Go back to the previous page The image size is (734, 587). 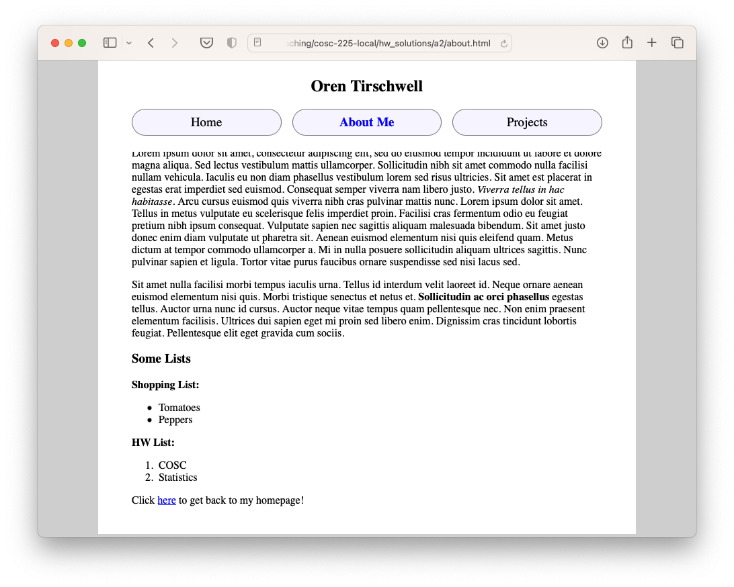(x=151, y=43)
